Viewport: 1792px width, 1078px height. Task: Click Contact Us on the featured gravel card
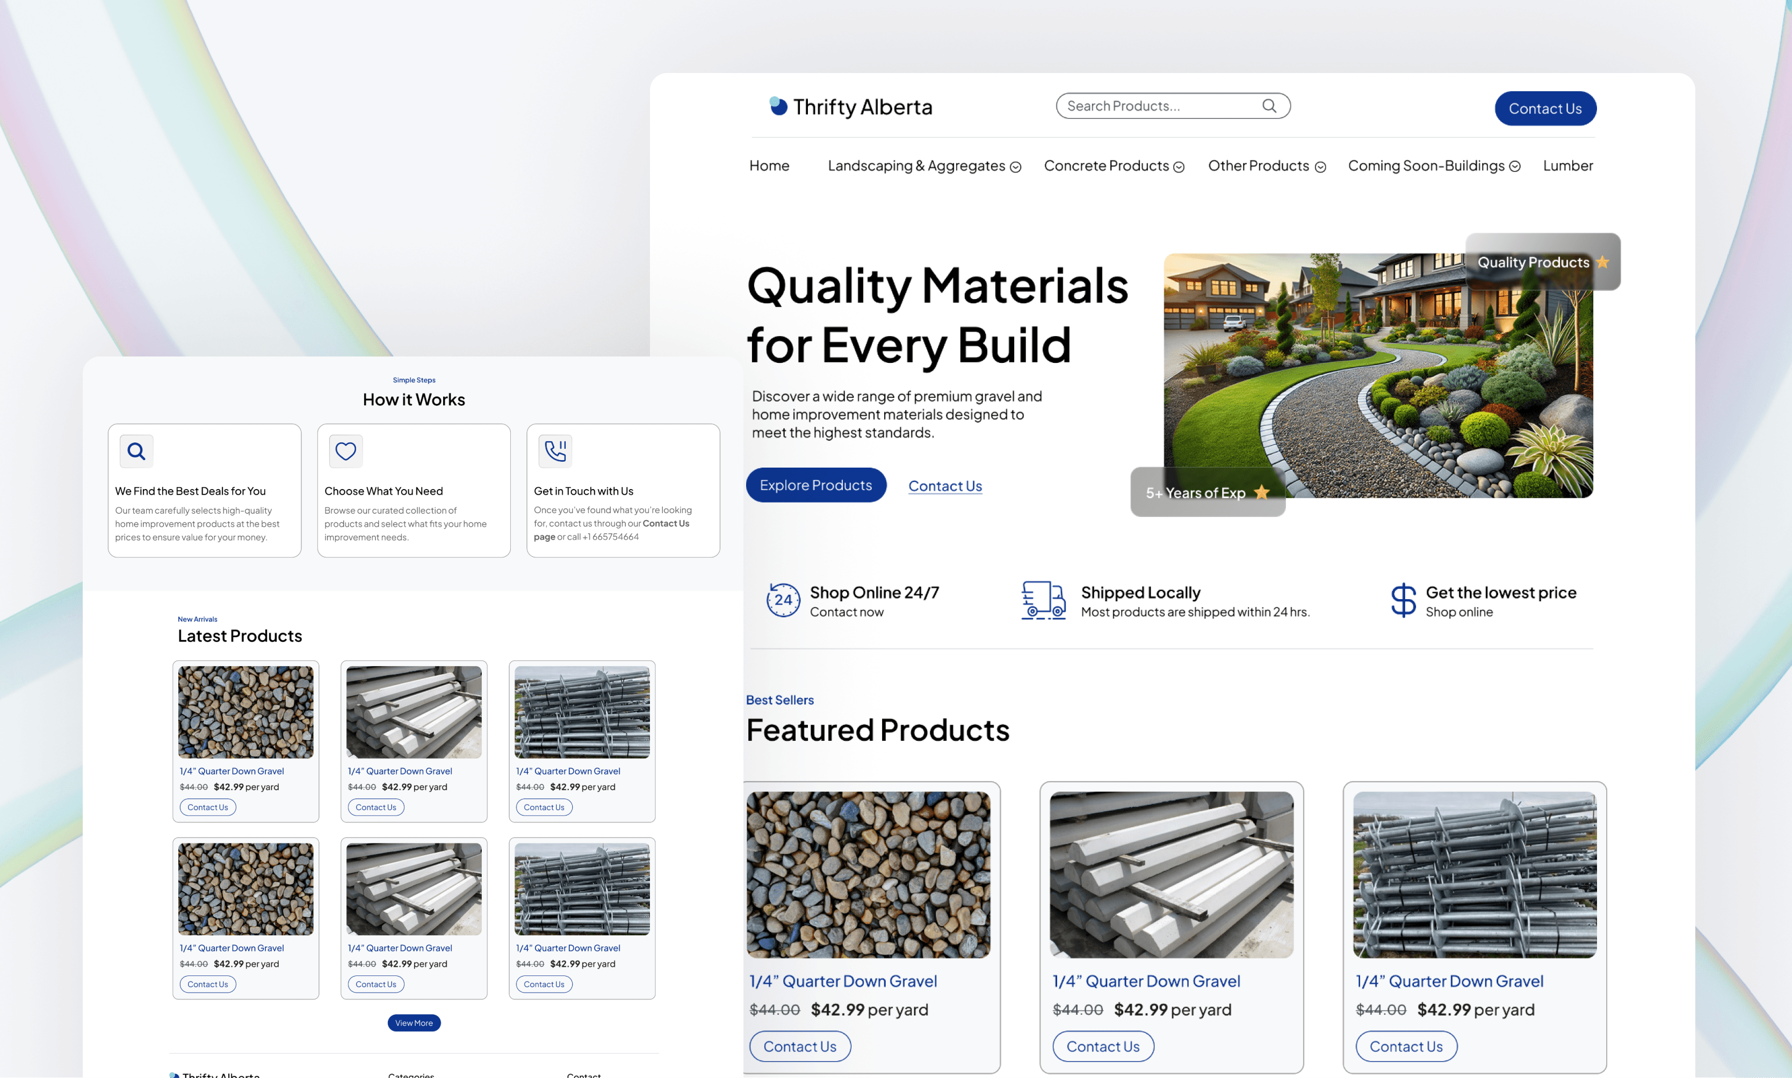[800, 1047]
